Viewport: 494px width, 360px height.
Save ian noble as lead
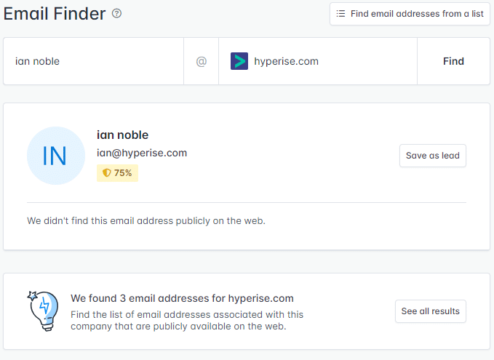tap(432, 156)
